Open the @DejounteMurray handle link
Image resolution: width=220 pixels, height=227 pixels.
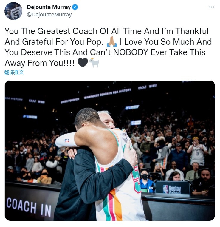click(49, 15)
